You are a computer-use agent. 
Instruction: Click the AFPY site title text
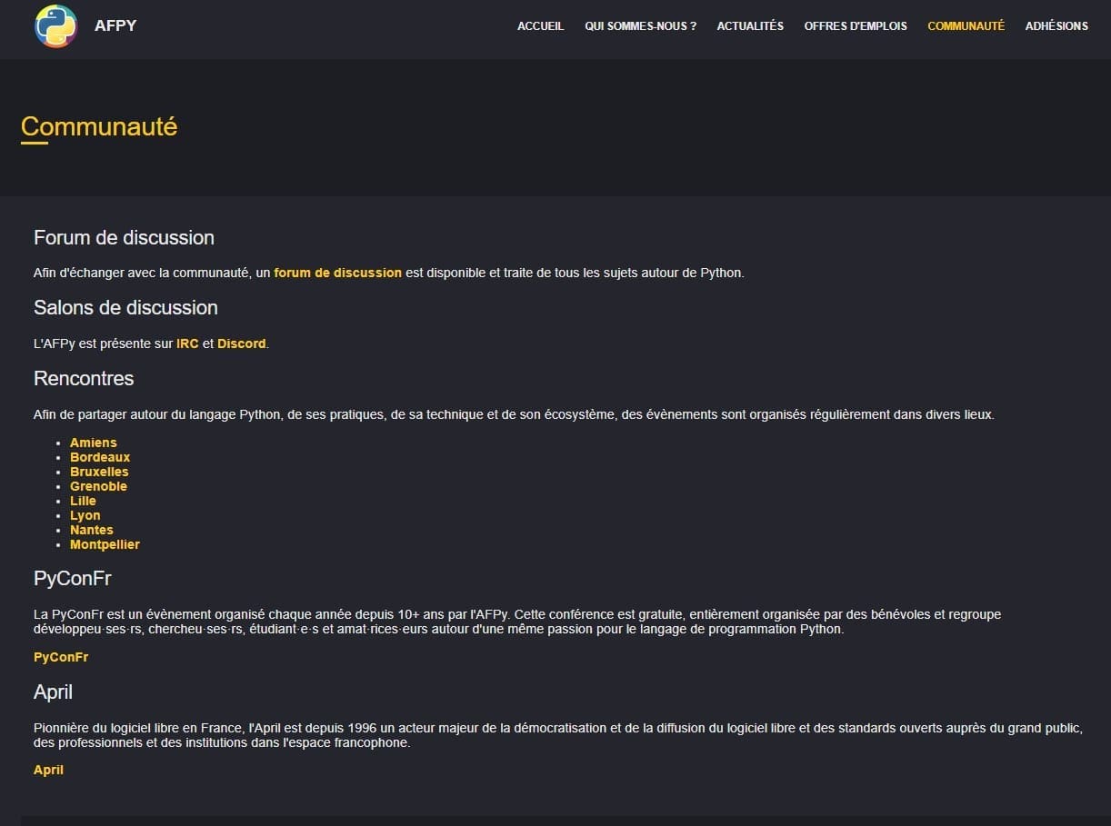[x=115, y=25]
